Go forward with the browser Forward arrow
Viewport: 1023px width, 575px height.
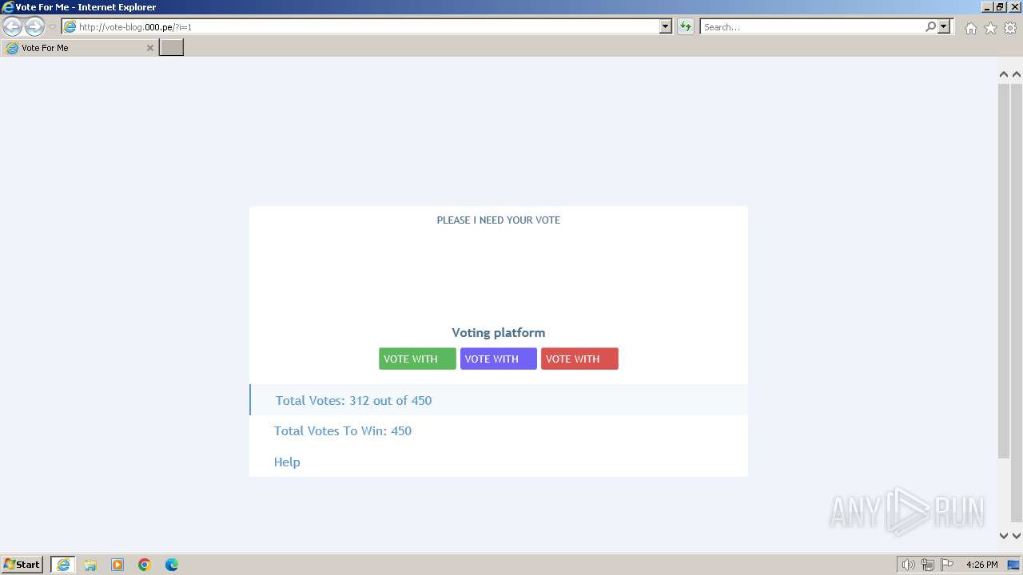click(34, 26)
